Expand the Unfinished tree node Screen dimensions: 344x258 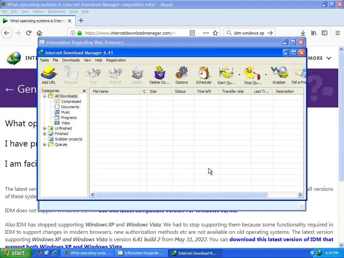(45, 128)
